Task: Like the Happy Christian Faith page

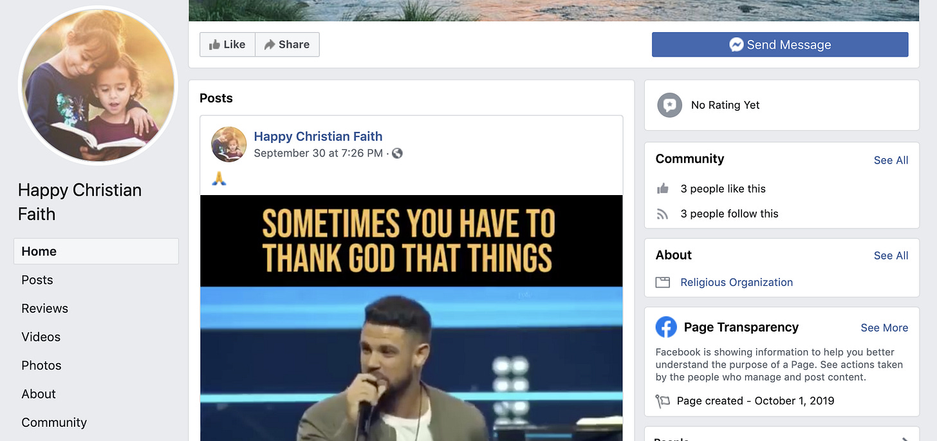Action: (x=227, y=44)
